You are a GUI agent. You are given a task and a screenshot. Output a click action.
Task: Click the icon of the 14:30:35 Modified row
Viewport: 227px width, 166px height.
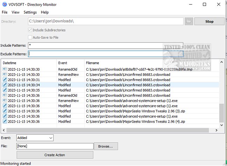[x=5, y=90]
